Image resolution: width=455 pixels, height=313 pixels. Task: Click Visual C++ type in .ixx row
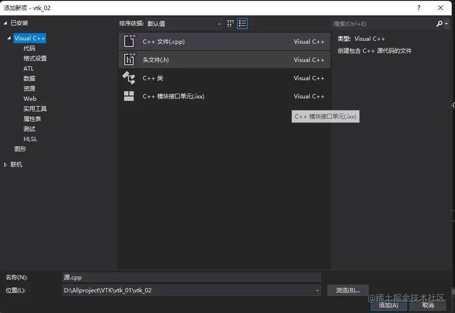(309, 96)
